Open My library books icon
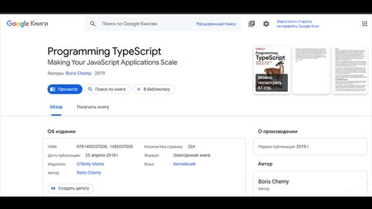 coord(252,24)
